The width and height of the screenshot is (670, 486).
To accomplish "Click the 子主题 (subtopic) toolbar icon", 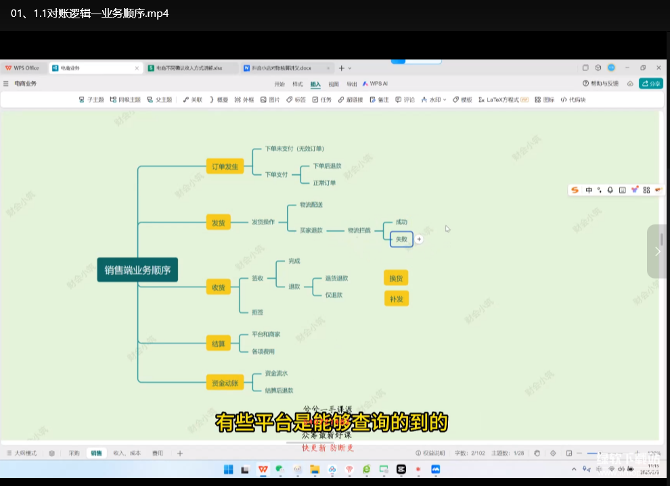I will 91,99.
